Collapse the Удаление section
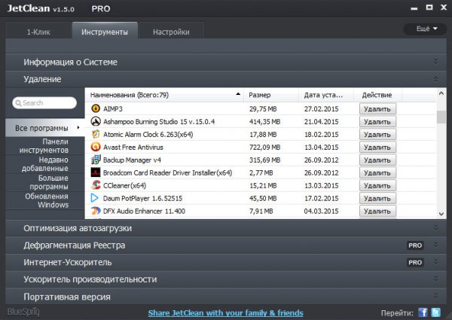 (x=226, y=79)
